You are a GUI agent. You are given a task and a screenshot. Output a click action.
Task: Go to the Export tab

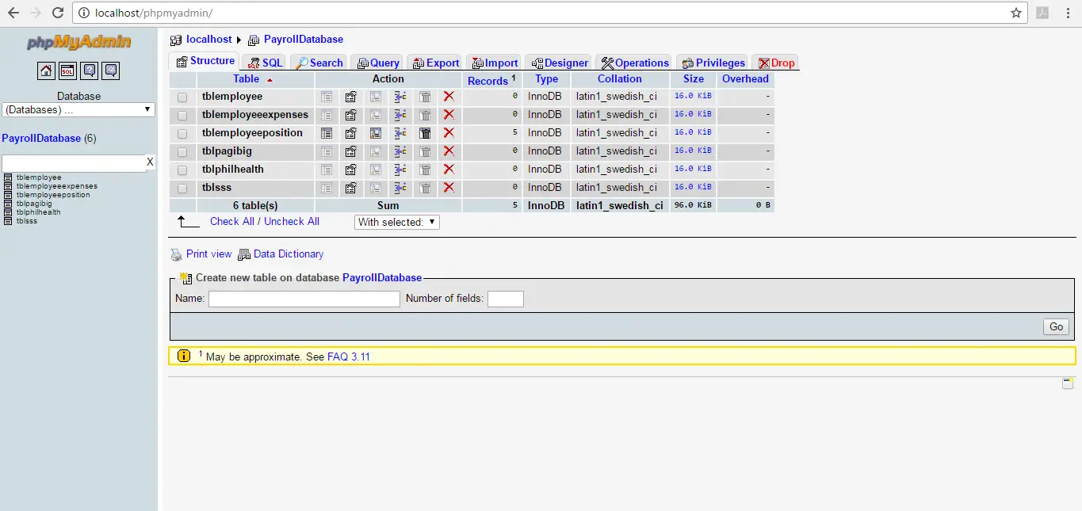coord(435,63)
